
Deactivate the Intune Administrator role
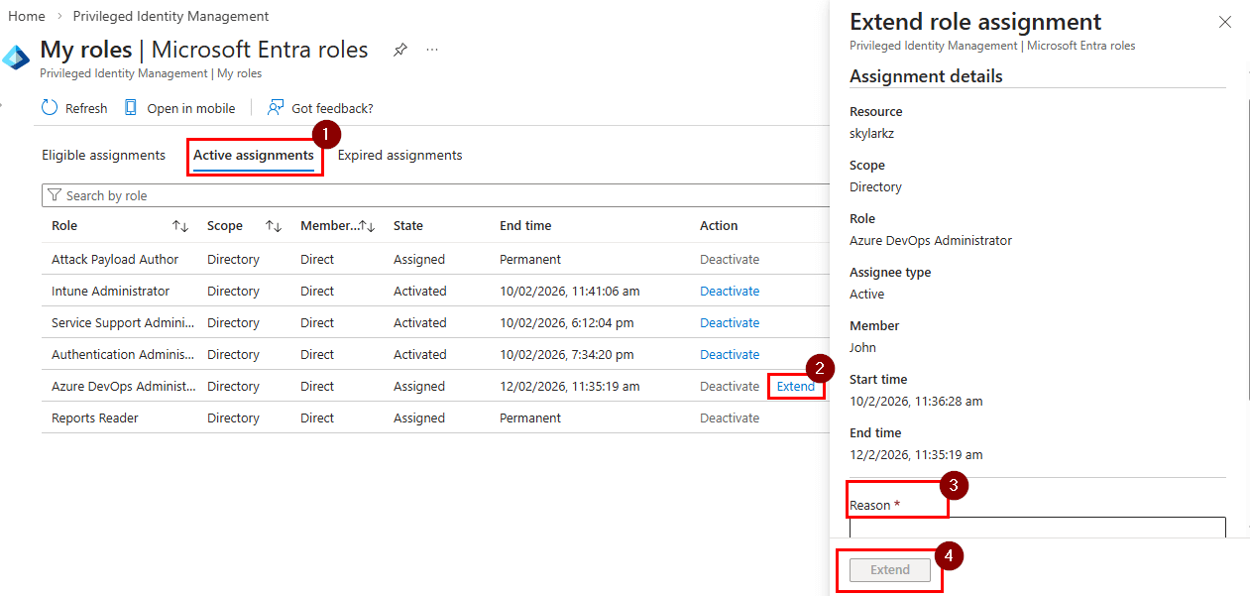(730, 291)
